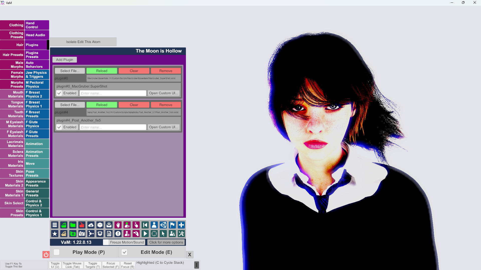Toggle Enabled checkbox for MacGruber.SuperShot plugin
The image size is (481, 270).
click(59, 93)
